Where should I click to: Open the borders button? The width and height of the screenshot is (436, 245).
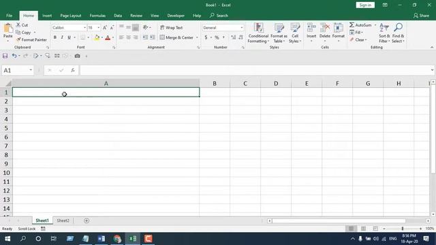point(83,37)
